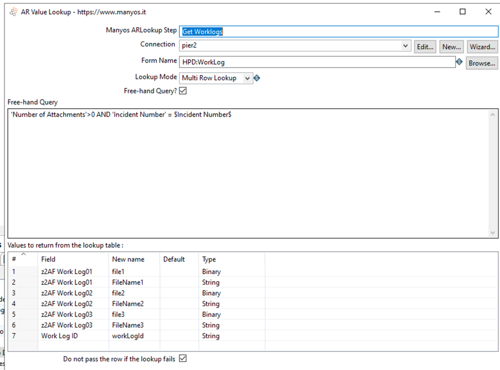
Task: Click the Type column header
Action: click(231, 259)
